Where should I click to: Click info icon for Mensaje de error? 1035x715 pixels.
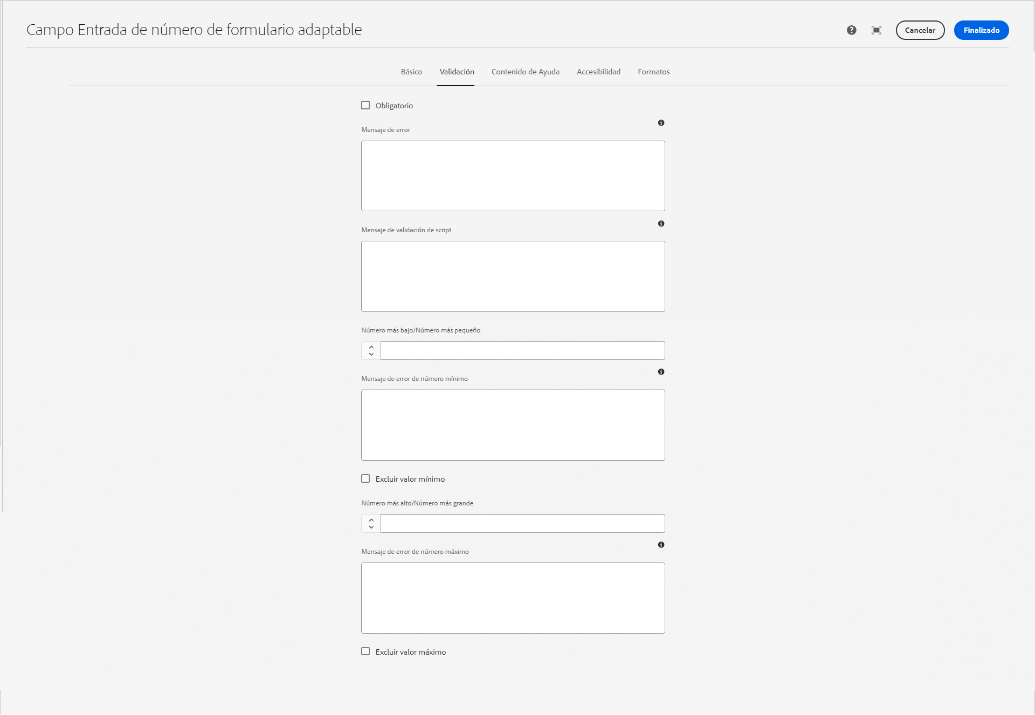pyautogui.click(x=661, y=123)
